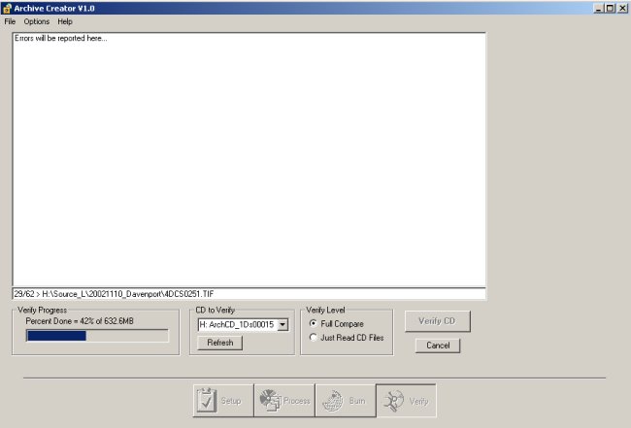Click the 'Errors will be reported here...' text
This screenshot has width=631, height=428.
click(x=61, y=38)
